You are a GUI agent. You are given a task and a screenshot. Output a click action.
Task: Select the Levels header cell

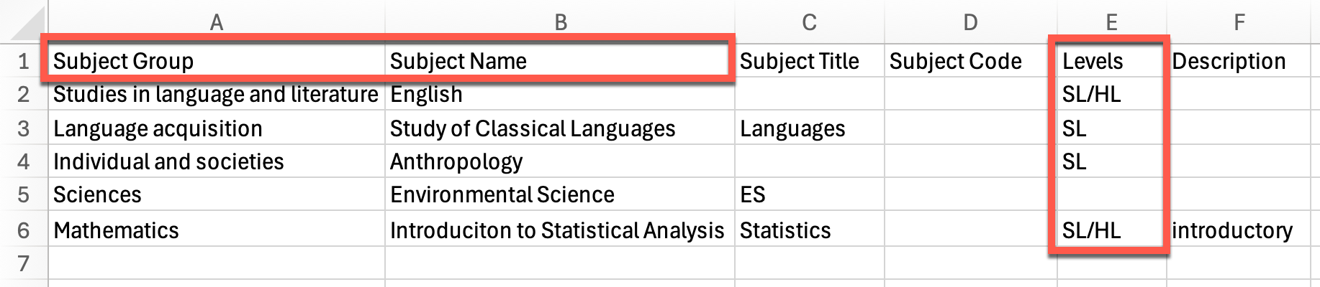1112,61
